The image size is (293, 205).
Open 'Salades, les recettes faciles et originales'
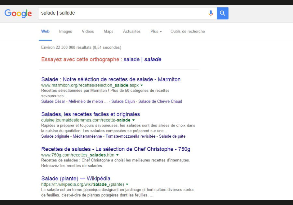[x=91, y=114]
